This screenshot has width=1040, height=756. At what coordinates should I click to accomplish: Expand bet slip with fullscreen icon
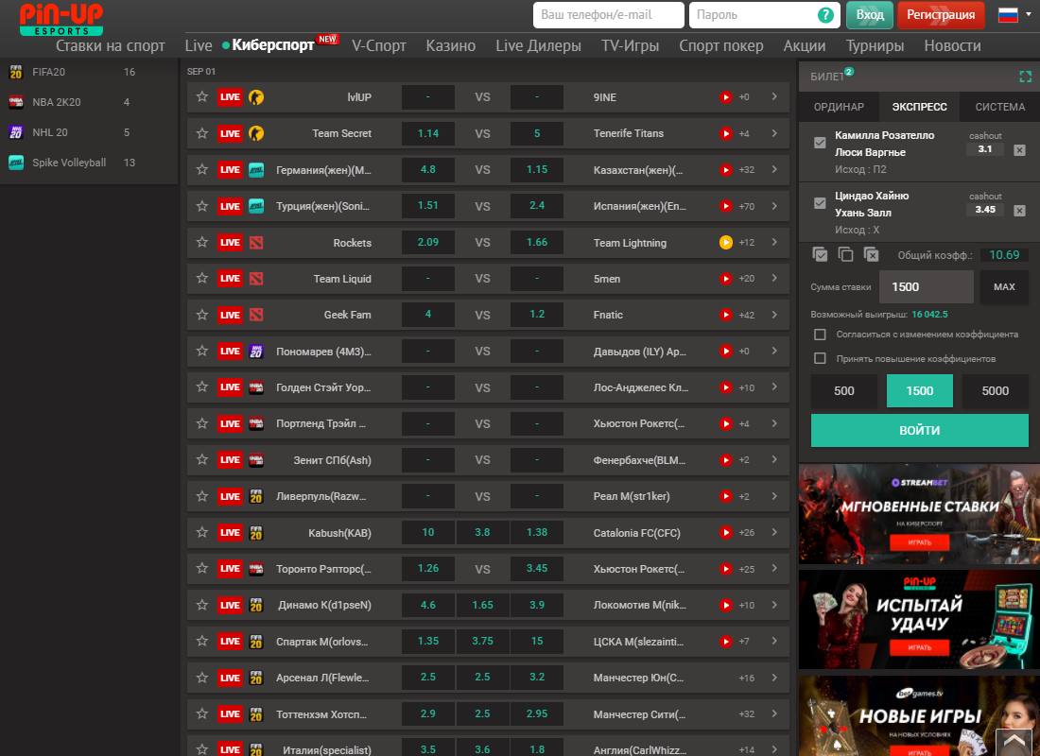(1025, 77)
